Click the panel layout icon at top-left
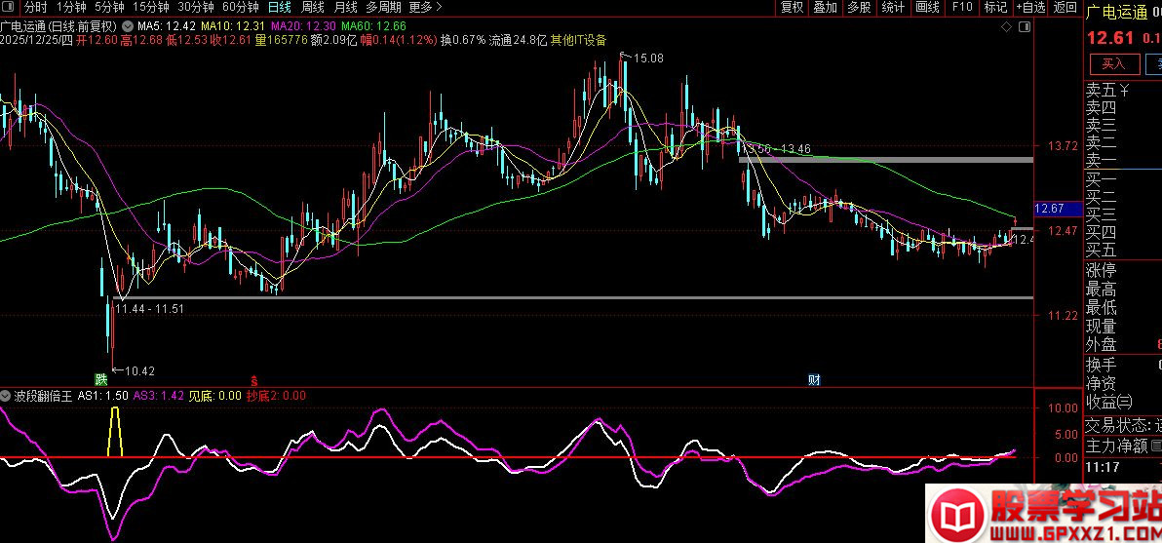This screenshot has width=1162, height=543. pos(10,8)
